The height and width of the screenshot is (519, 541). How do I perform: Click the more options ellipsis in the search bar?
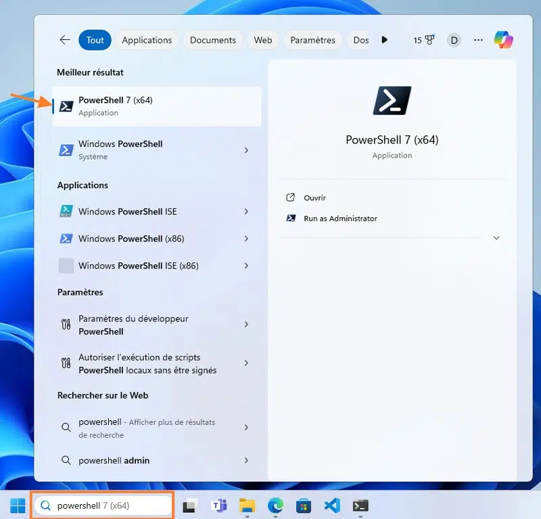478,41
